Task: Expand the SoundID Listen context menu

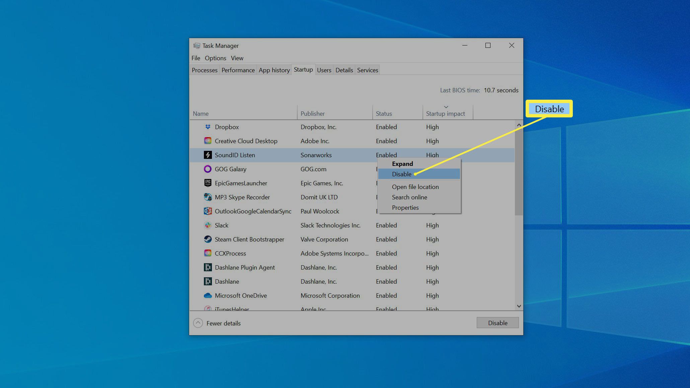Action: [402, 164]
